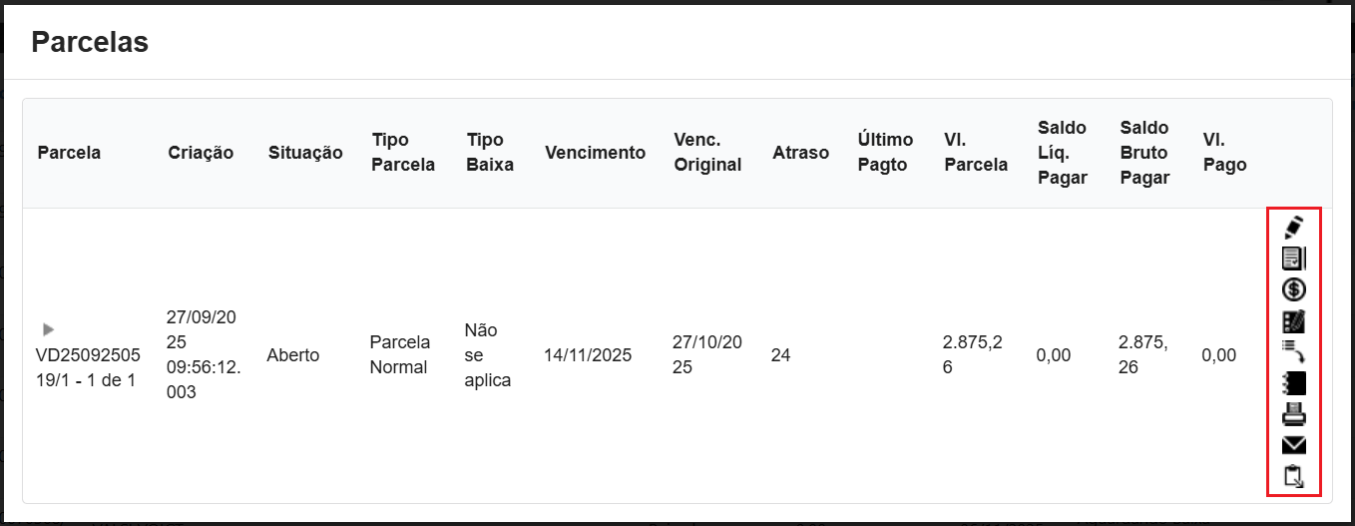Expand the VD2509250519/1 parcel row

[48, 329]
